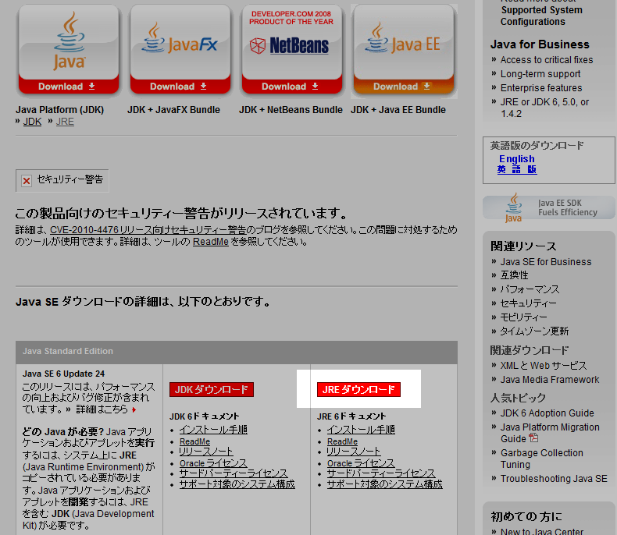Open the ReadMe link under JDK 6 documents
617x535 pixels.
click(194, 441)
